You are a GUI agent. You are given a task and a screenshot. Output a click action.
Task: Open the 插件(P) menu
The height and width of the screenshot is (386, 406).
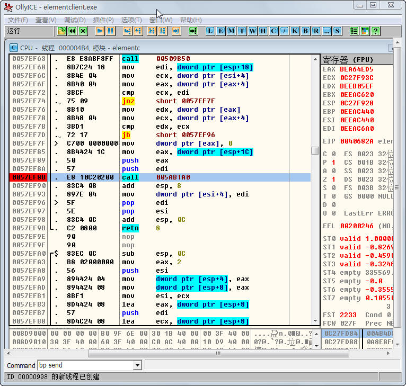103,20
